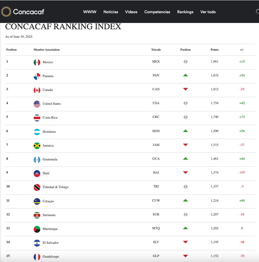Open the search magnifier icon
This screenshot has height=262, width=259.
tap(257, 12)
